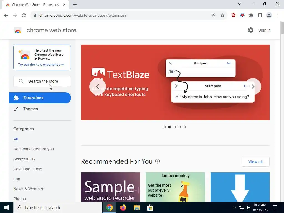Click the Search the store field
Viewport: 284px width, 213px height.
point(42,81)
